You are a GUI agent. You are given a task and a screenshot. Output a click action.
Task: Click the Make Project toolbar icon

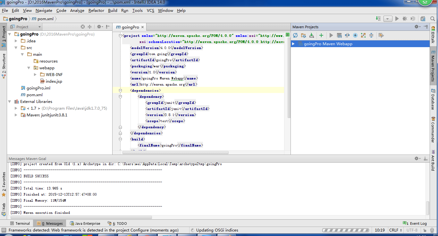point(378,19)
